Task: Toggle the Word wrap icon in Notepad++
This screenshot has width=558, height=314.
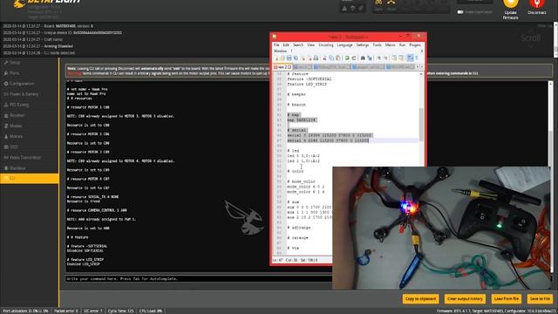Action: click(x=410, y=58)
